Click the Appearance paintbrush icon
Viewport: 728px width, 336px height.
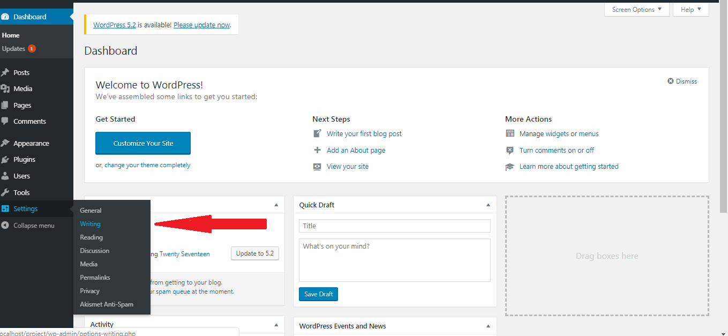point(5,143)
